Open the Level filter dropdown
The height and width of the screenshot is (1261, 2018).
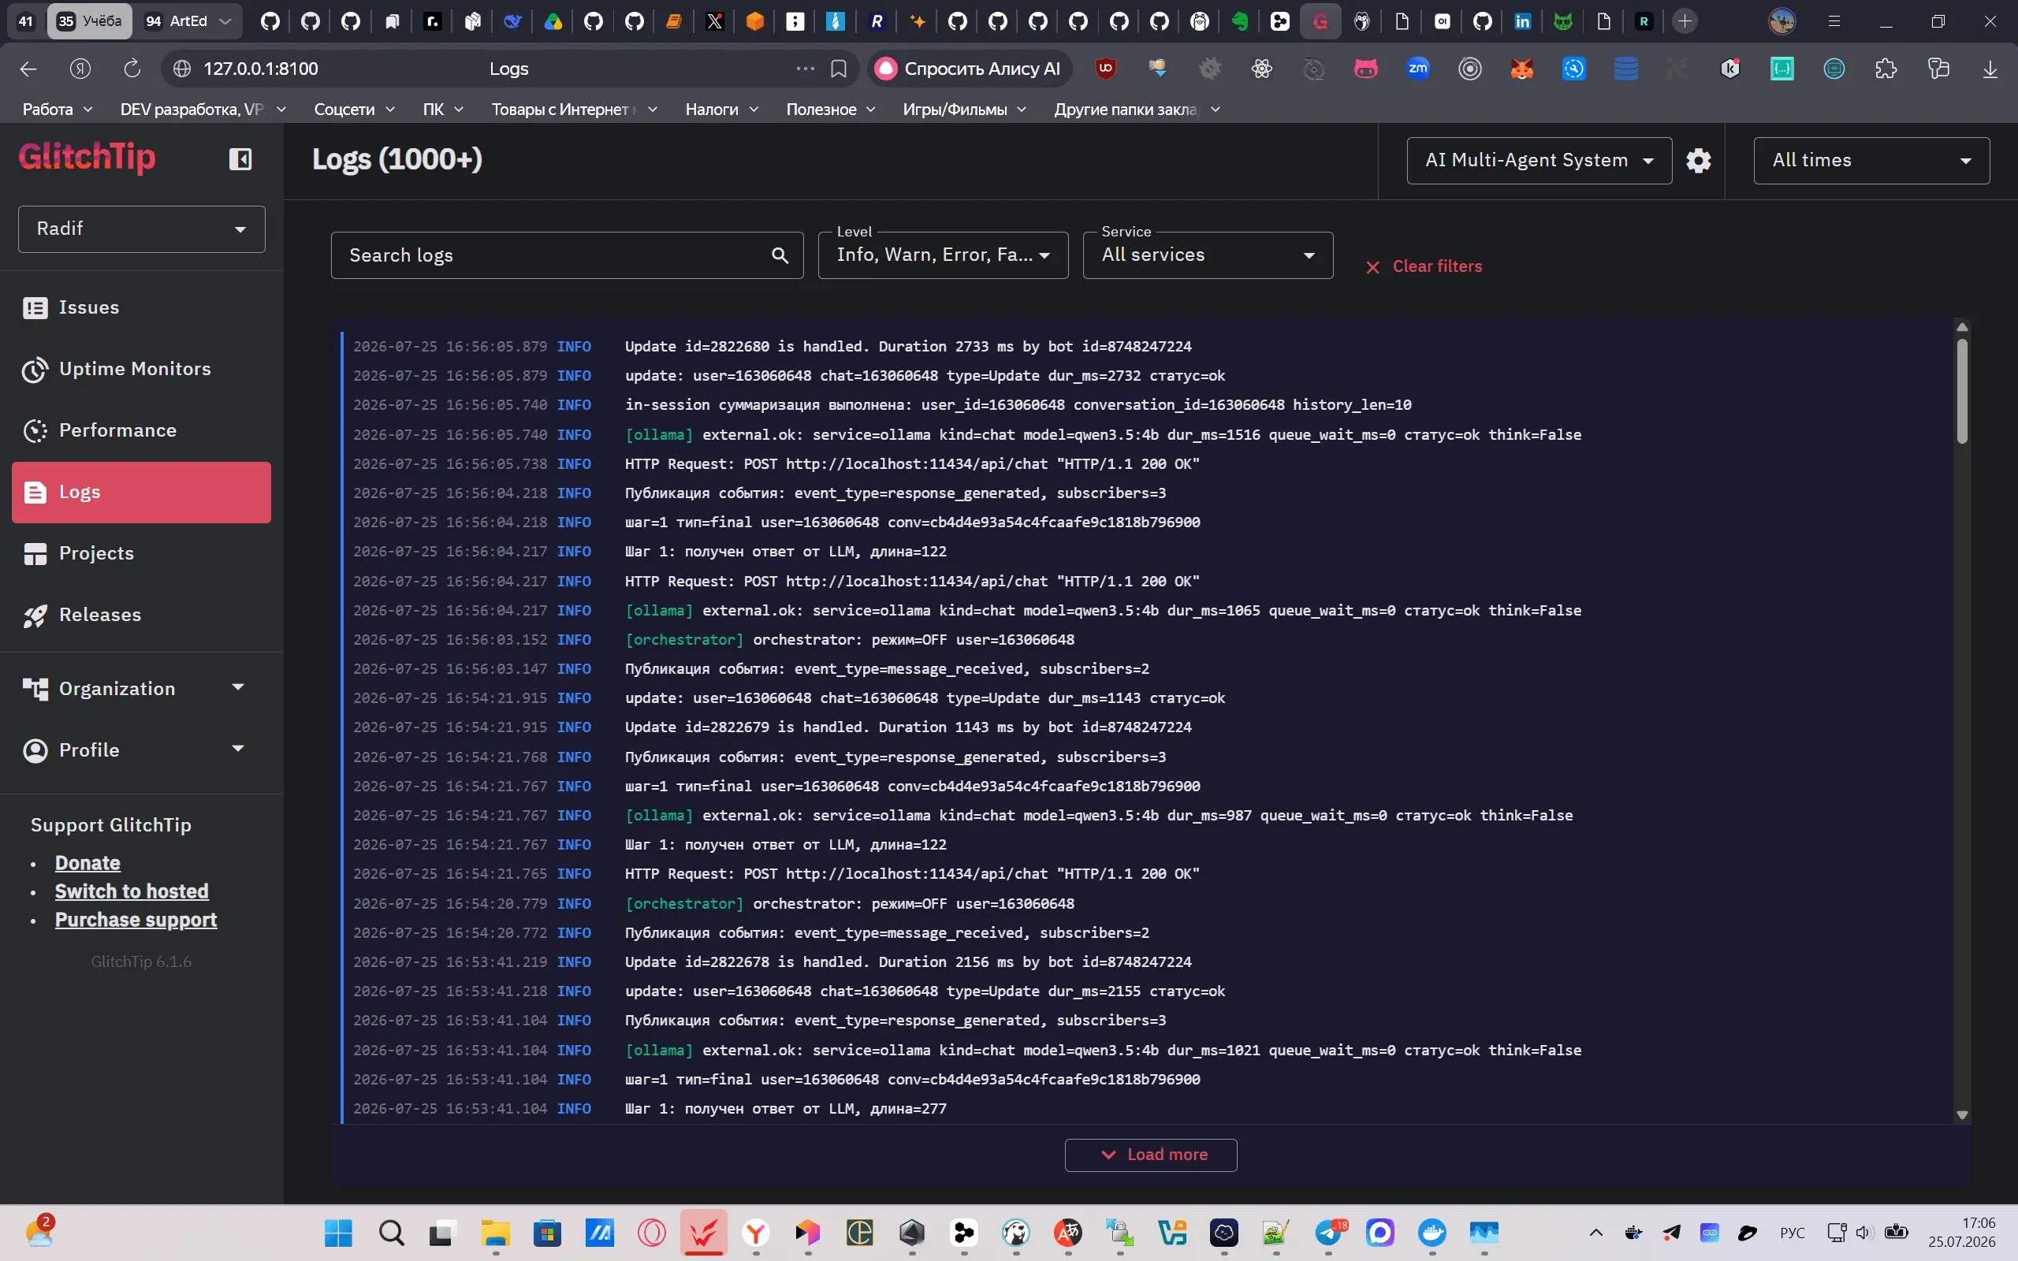(943, 255)
